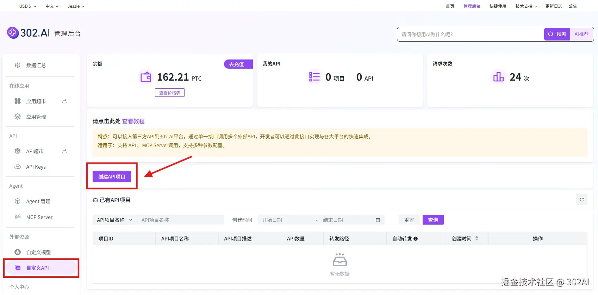The image size is (598, 295).
Task: Click the API Keys cloud icon
Action: tap(18, 167)
